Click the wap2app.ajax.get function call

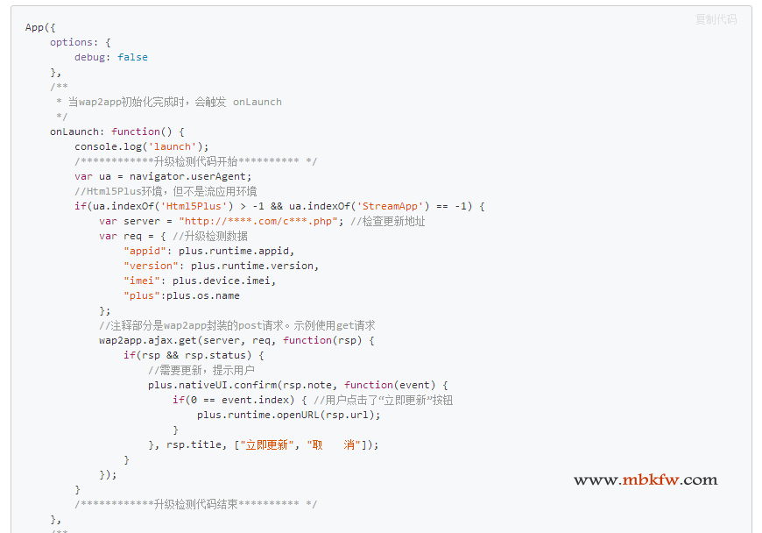146,340
